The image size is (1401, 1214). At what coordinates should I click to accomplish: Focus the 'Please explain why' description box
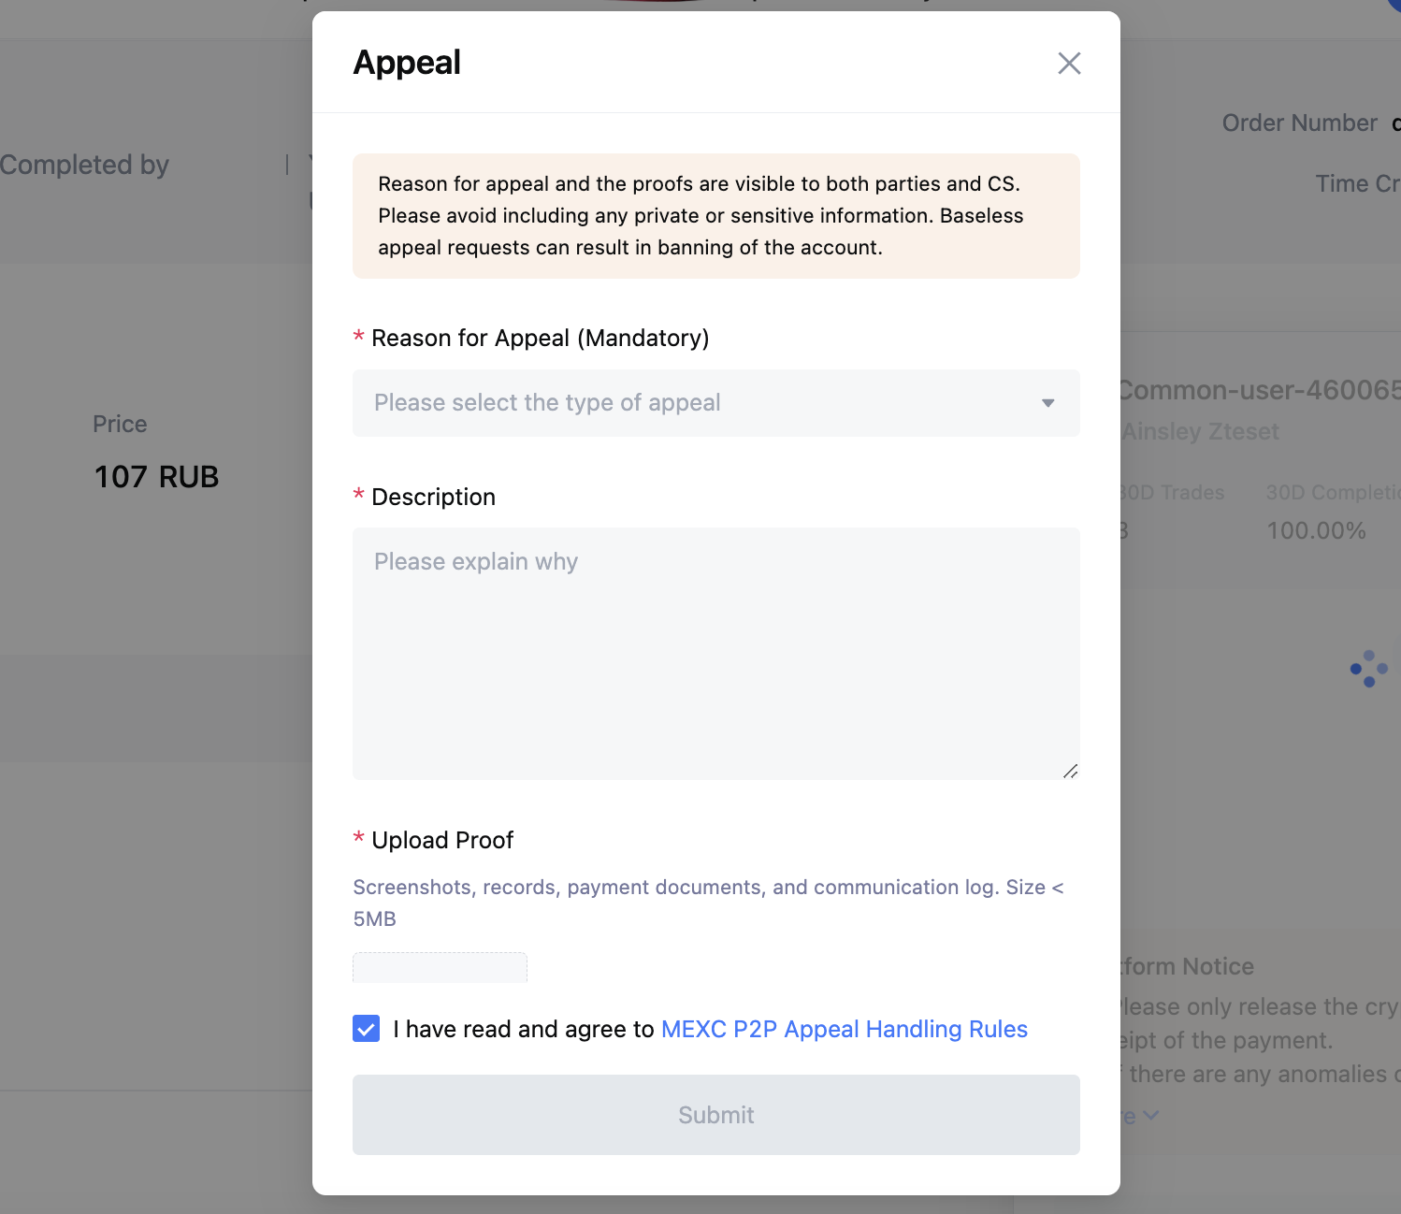(x=716, y=654)
